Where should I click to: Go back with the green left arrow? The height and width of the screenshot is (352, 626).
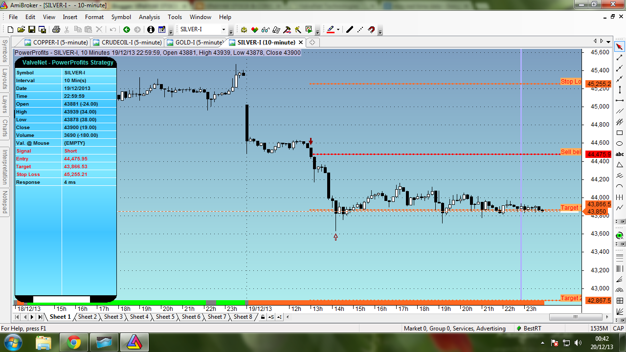pos(127,30)
